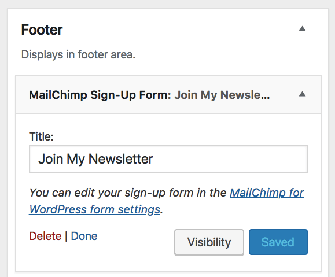Screen dimensions: 335x277
Task: Collapse the Footer widget area arrow
Action: coord(302,28)
